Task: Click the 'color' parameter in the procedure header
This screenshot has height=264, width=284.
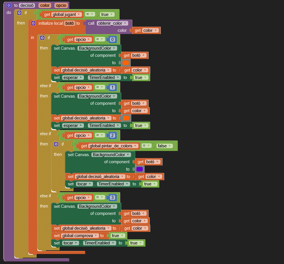Action: [x=45, y=5]
